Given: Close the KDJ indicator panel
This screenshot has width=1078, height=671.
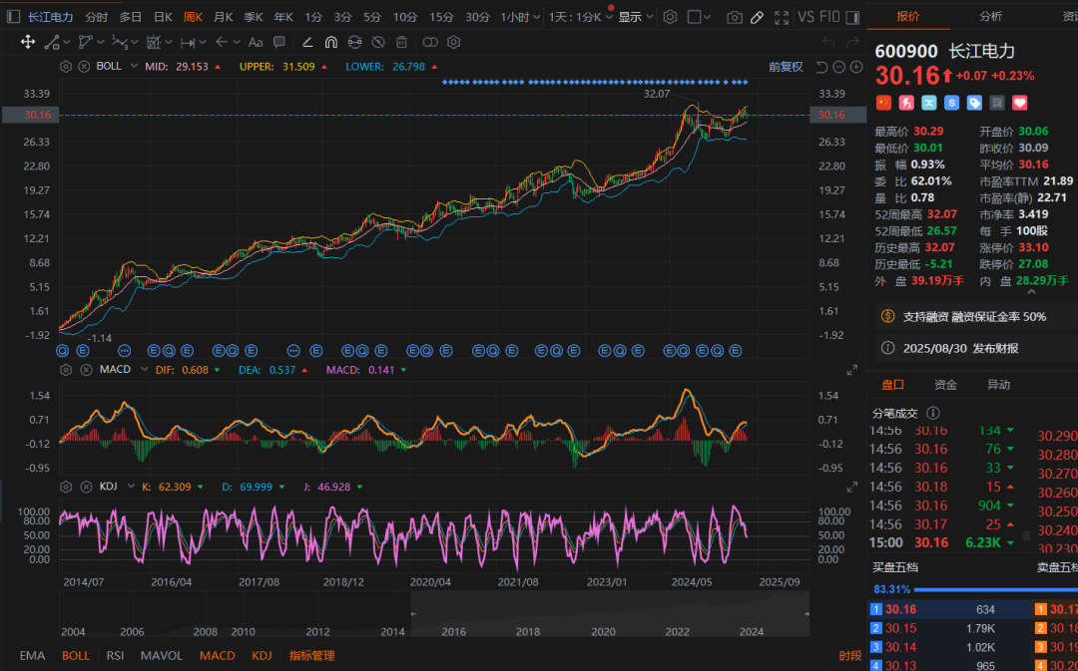Looking at the screenshot, I should coord(85,487).
